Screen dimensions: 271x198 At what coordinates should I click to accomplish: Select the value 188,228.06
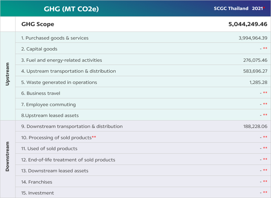tap(255, 126)
